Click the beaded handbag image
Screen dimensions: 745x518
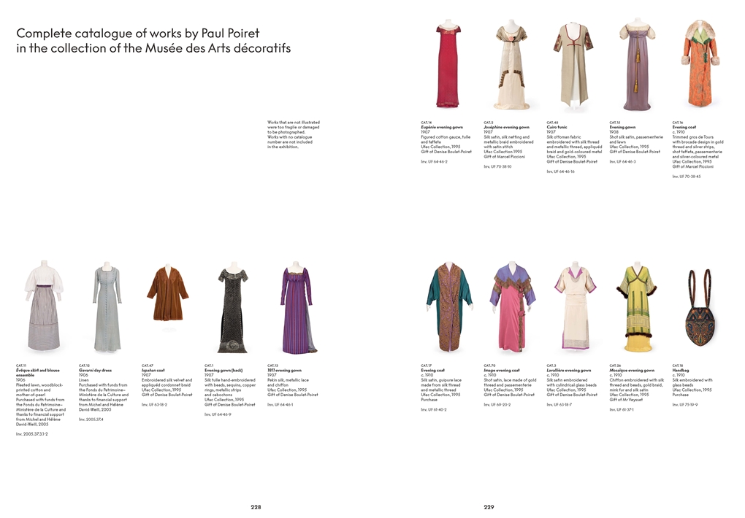(x=699, y=309)
